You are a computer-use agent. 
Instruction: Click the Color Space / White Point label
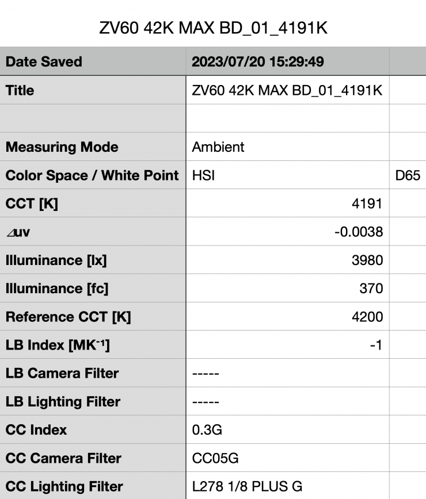92,175
